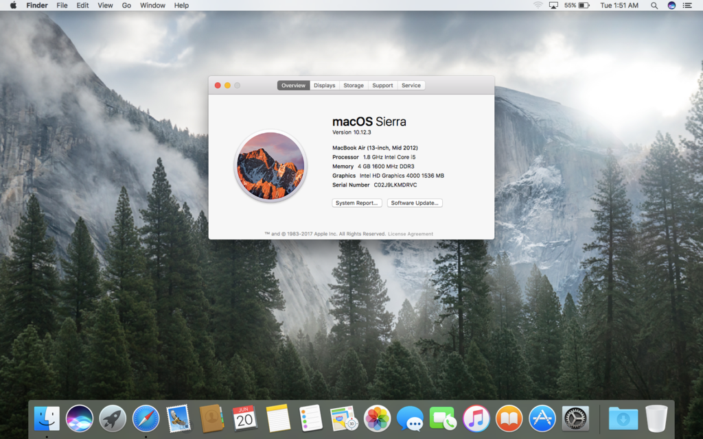Open Calendar icon showing Jun 20
This screenshot has width=703, height=439.
pos(244,418)
